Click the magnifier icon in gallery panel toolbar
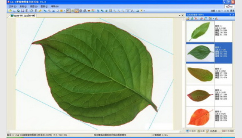 [x=205, y=19]
